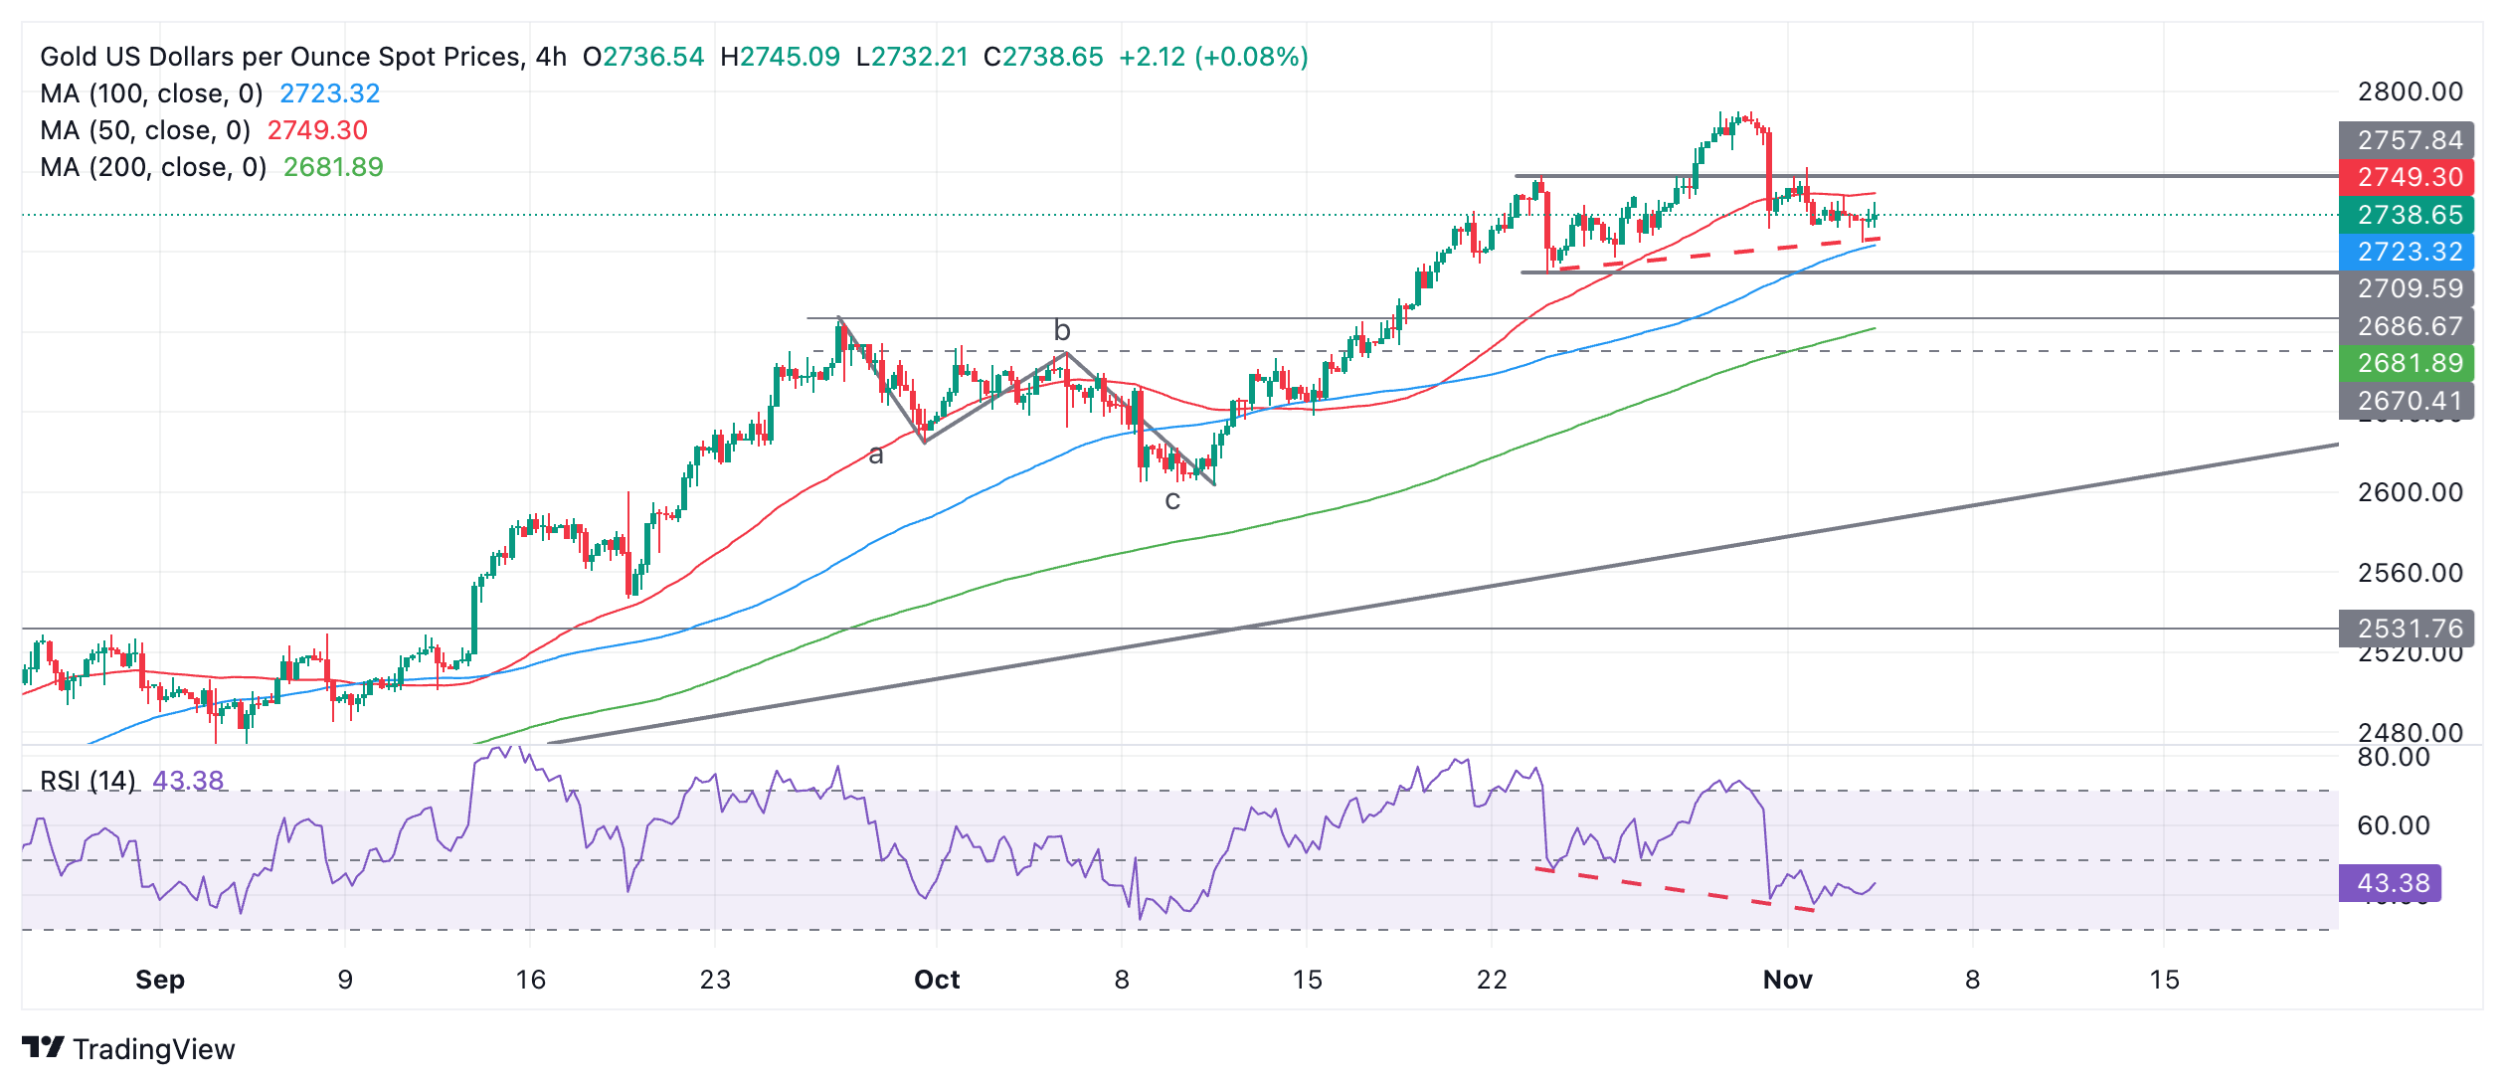Click the TradingView logo icon
The image size is (2505, 1086).
[43, 1047]
